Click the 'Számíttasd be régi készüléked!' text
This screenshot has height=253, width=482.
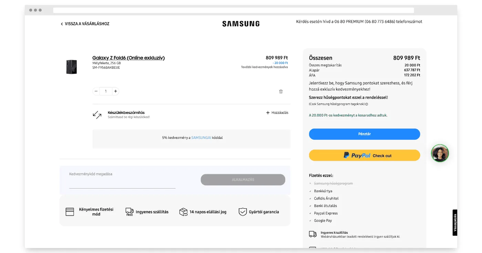click(129, 117)
